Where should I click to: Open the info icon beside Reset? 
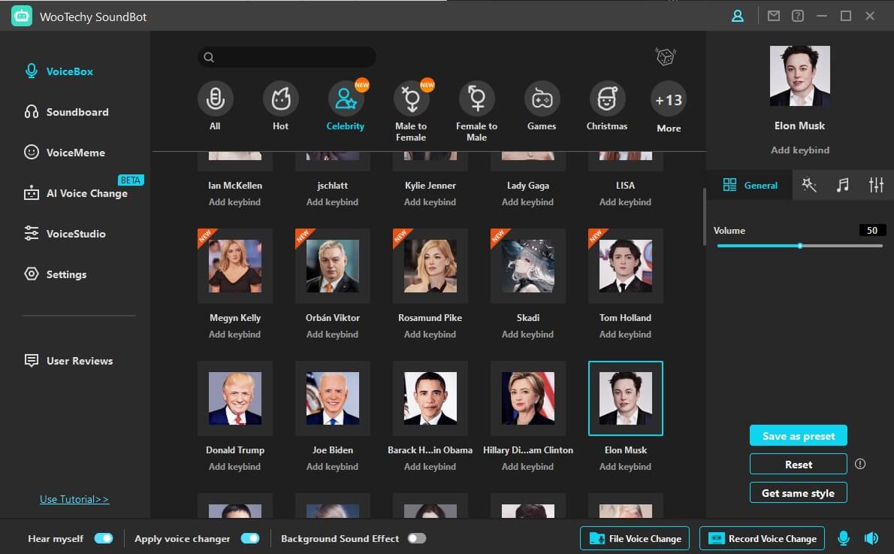pyautogui.click(x=860, y=464)
